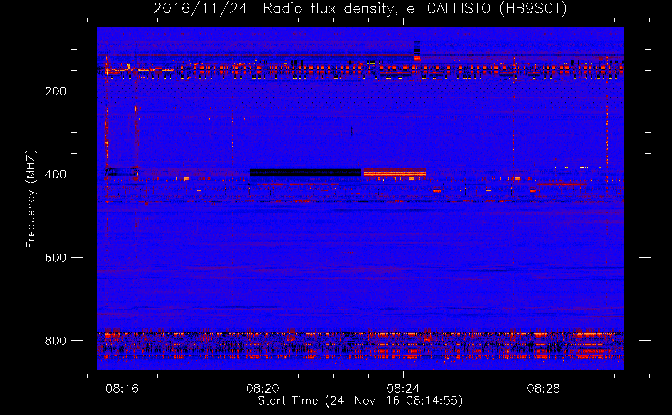Click the 600 frequency tick label
This screenshot has height=415, width=672.
(x=56, y=258)
